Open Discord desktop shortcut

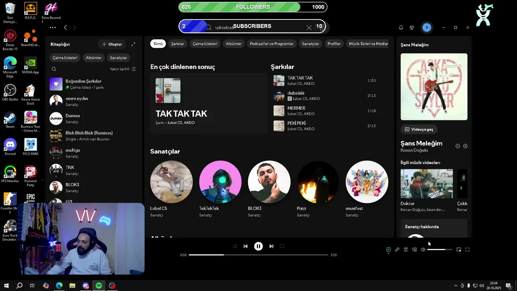(10, 147)
